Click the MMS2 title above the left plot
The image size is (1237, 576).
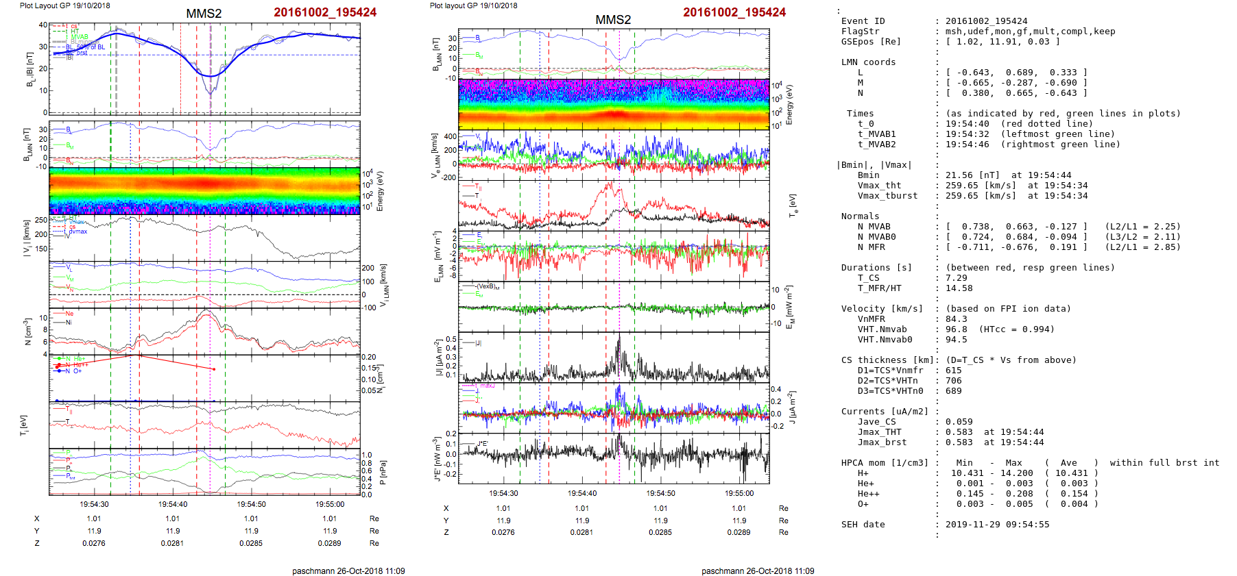point(204,14)
